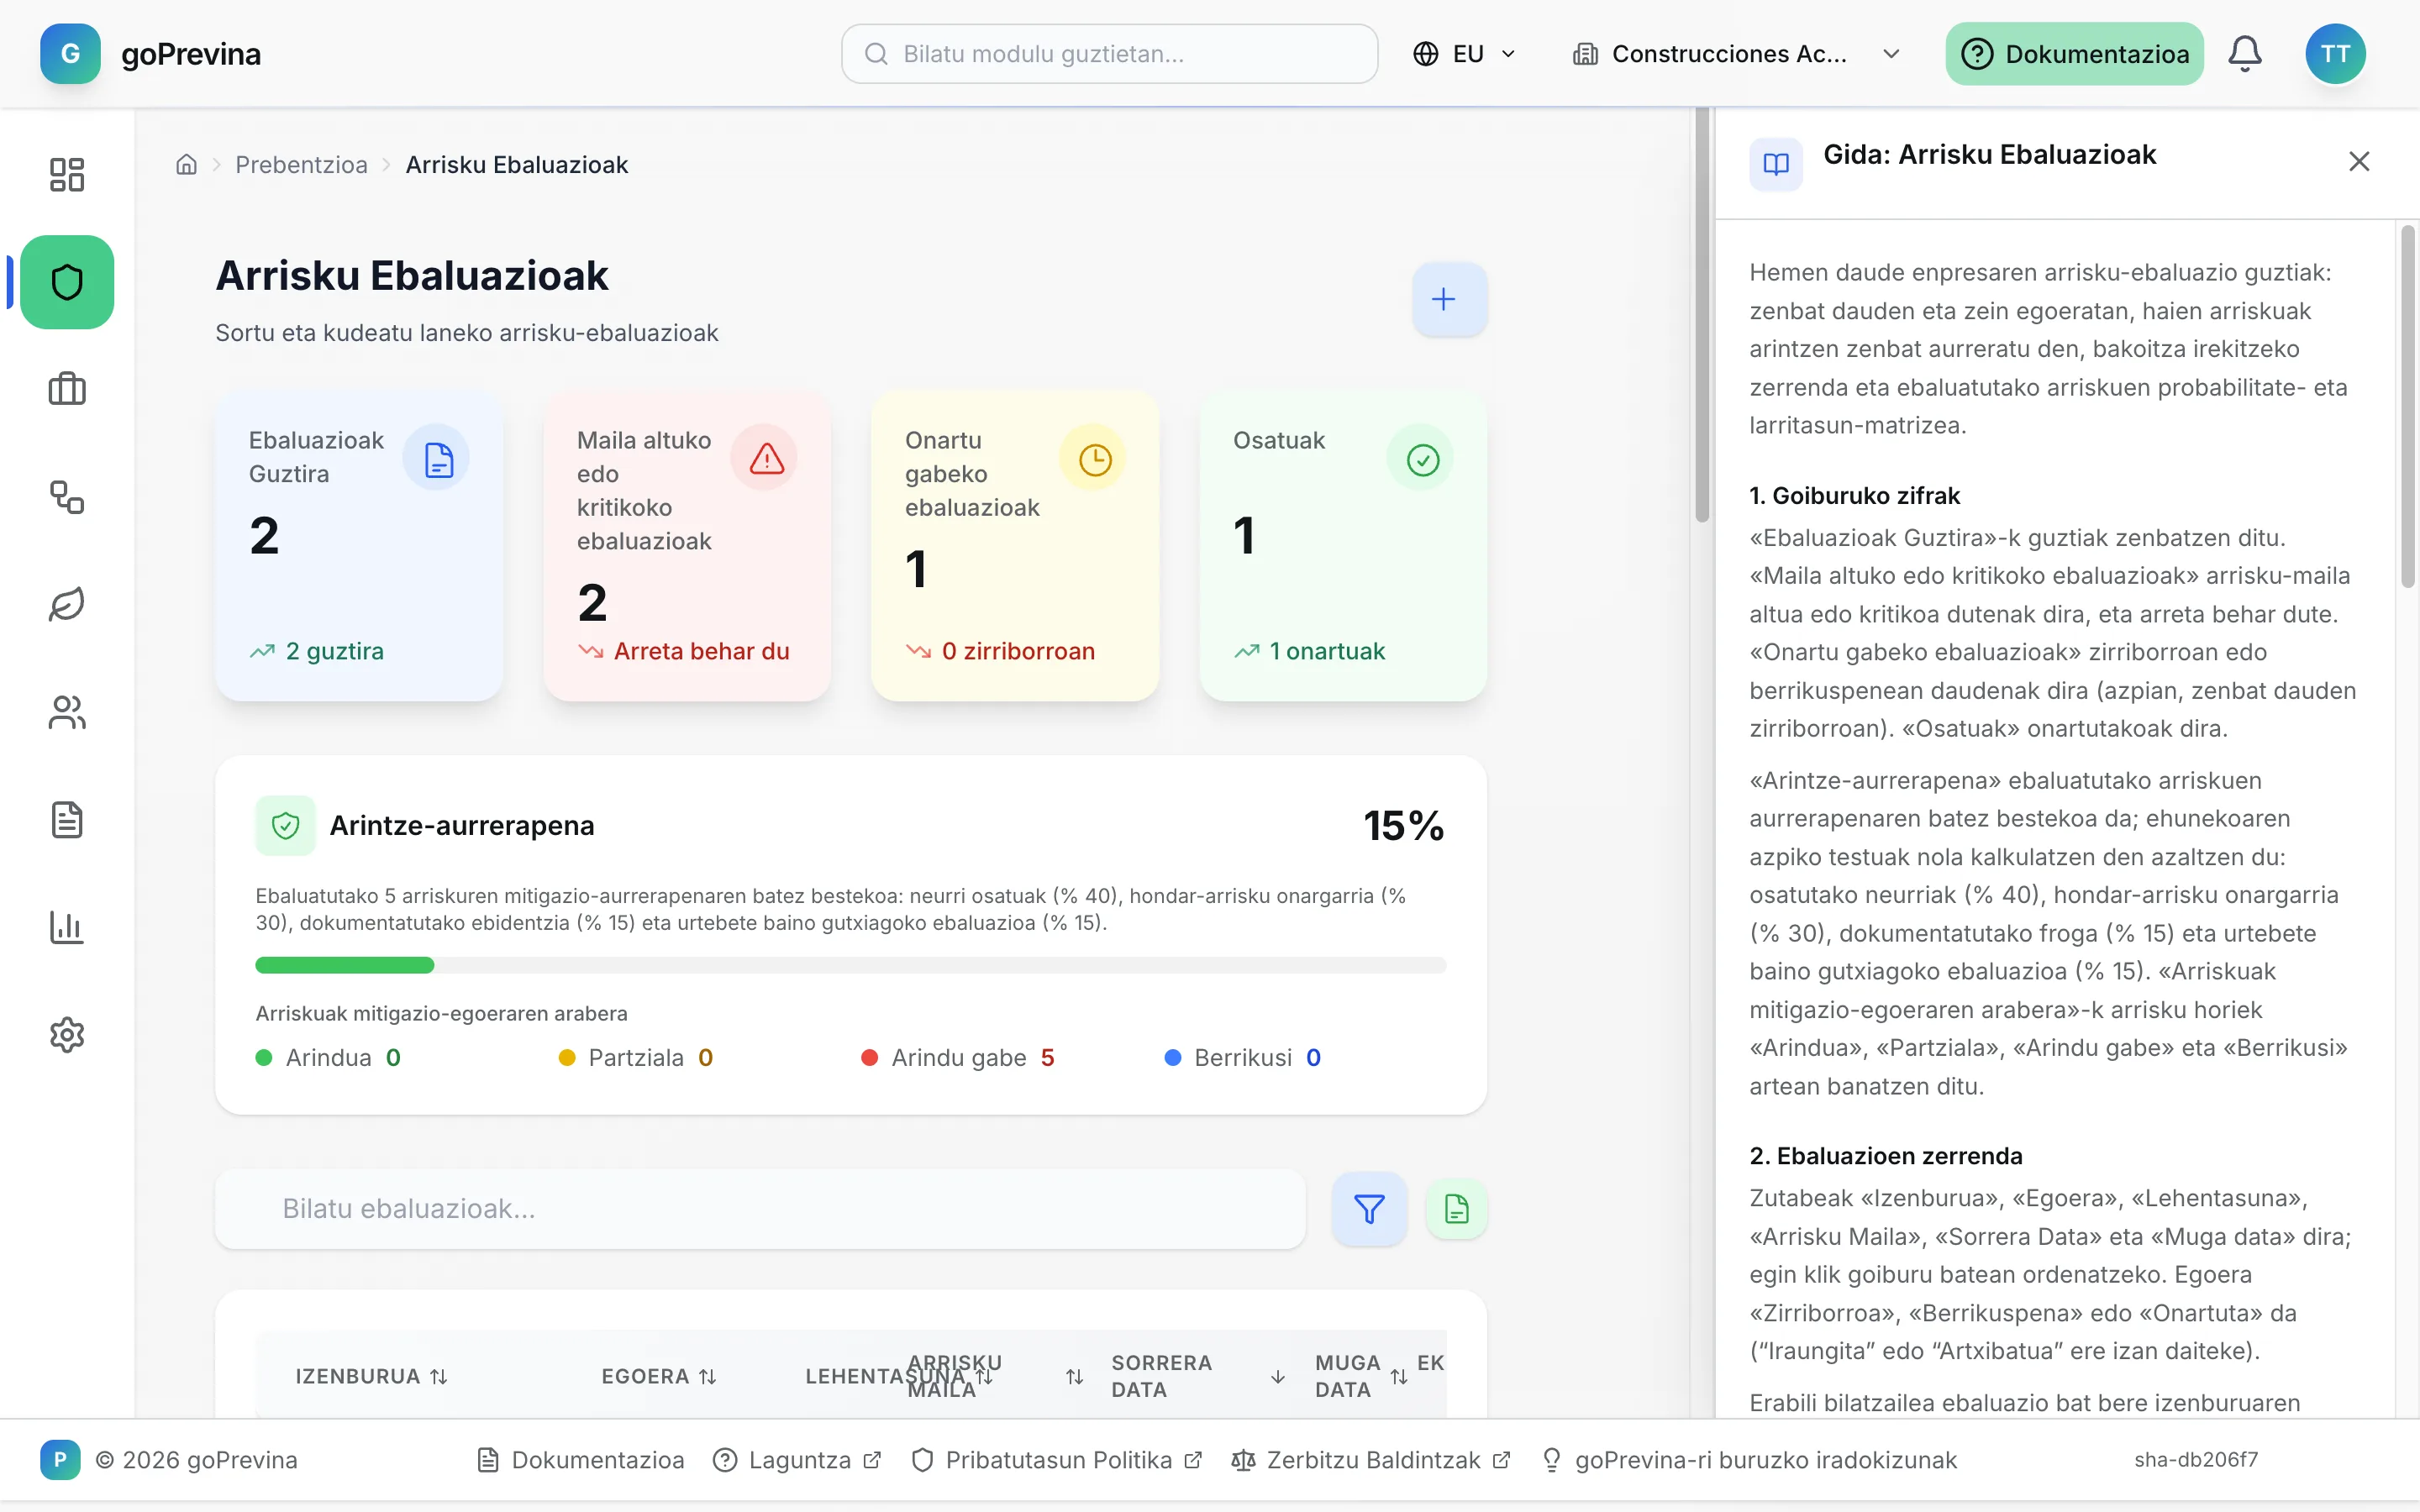Screen dimensions: 2420x1512
Task: Open Dokumentazioa footer link
Action: pyautogui.click(x=581, y=1460)
